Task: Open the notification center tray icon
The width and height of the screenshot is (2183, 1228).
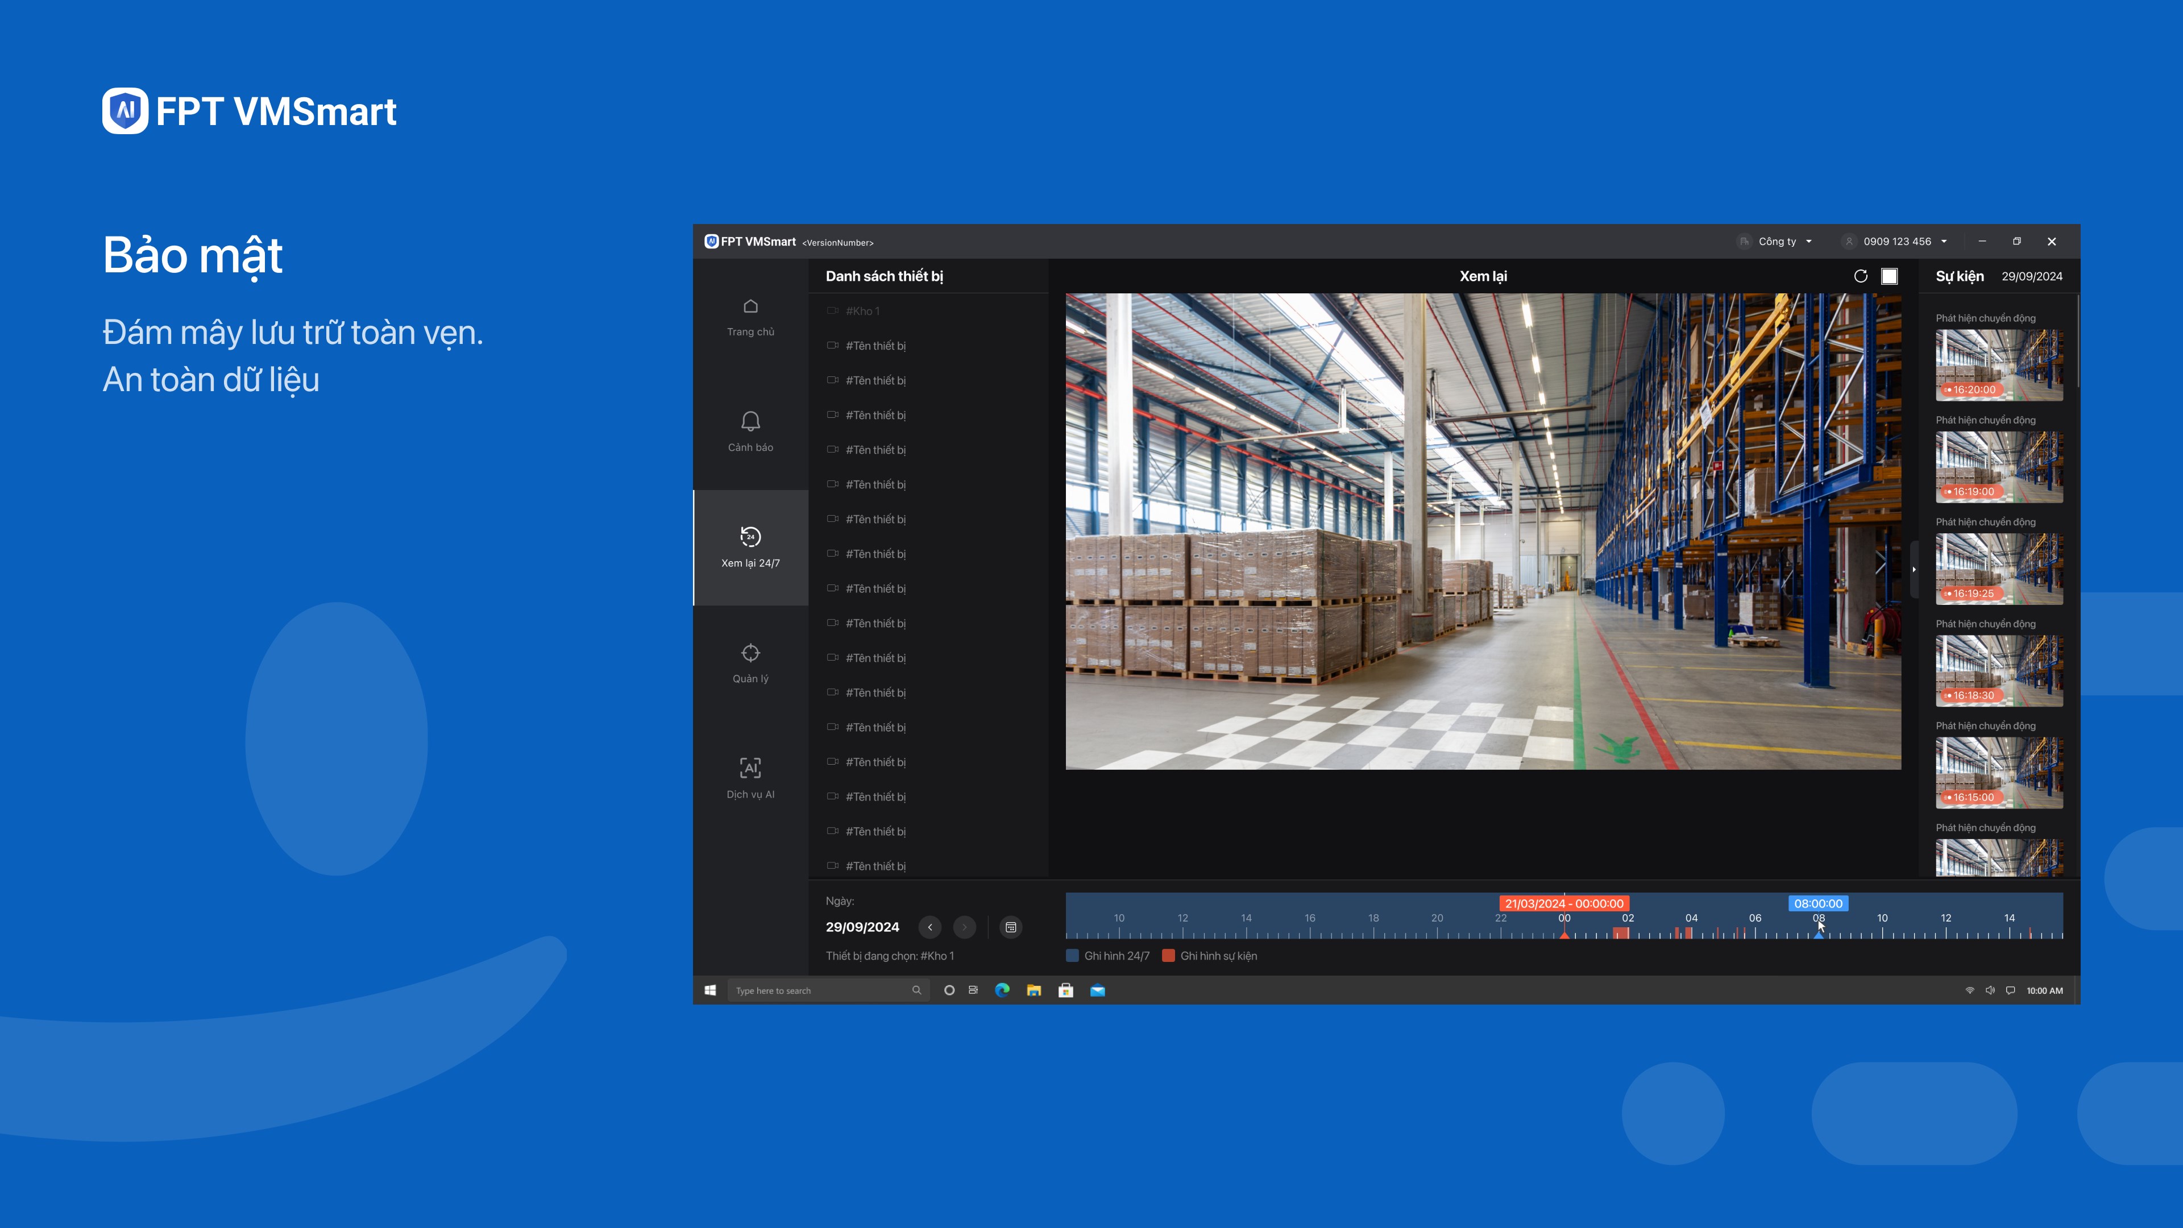Action: click(x=2010, y=991)
